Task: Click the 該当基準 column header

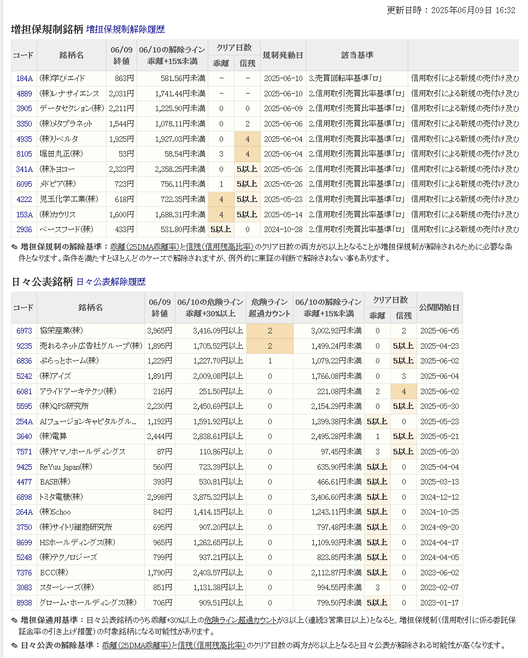Action: click(357, 55)
